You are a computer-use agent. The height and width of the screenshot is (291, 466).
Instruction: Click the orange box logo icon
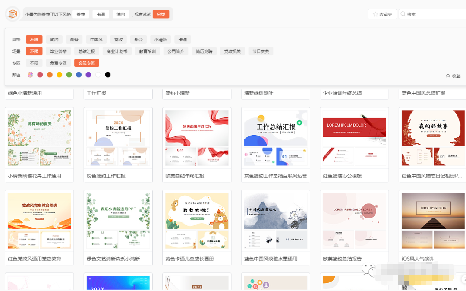(13, 14)
